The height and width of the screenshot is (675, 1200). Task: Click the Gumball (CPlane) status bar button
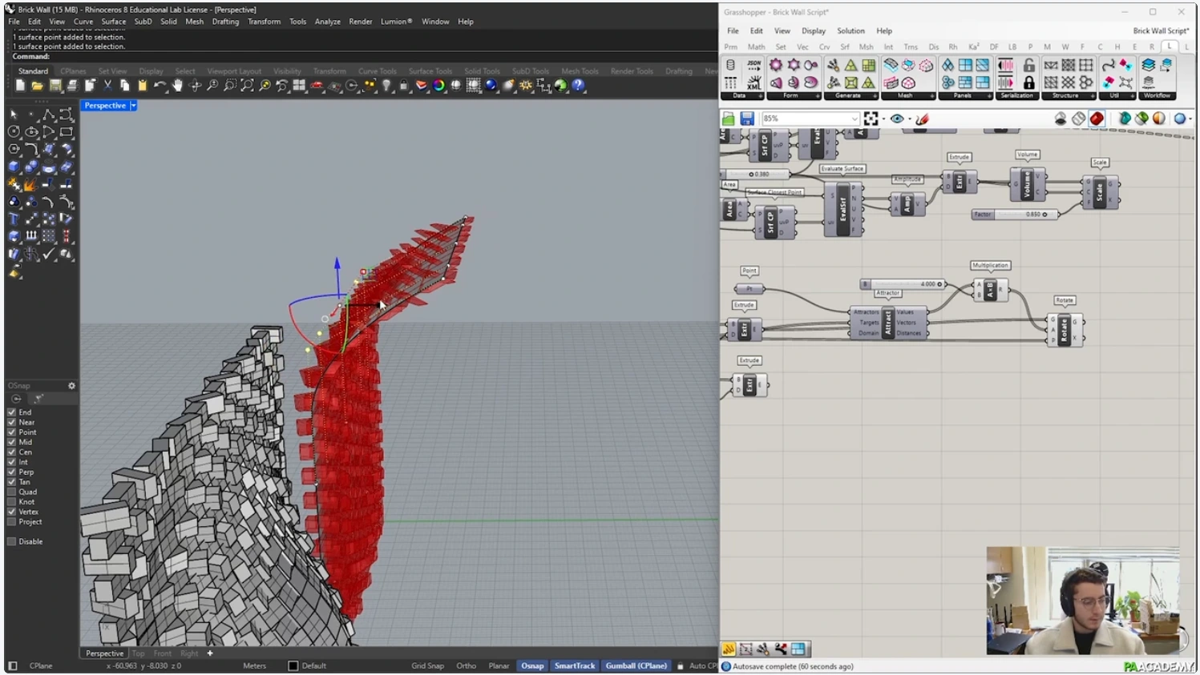636,665
